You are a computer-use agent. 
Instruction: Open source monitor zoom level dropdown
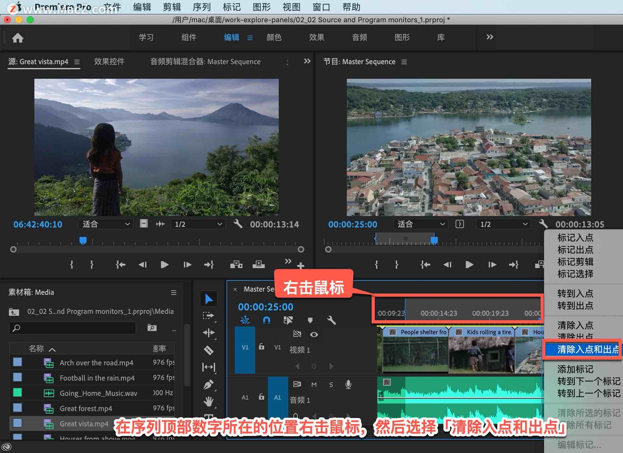coord(106,224)
